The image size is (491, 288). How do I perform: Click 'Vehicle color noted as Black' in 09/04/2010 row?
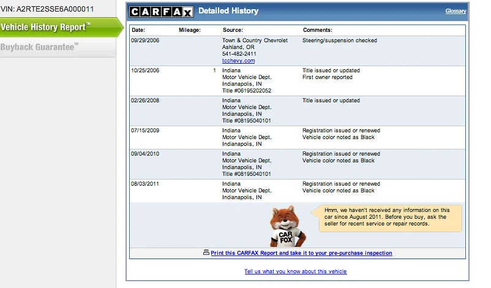click(x=338, y=161)
